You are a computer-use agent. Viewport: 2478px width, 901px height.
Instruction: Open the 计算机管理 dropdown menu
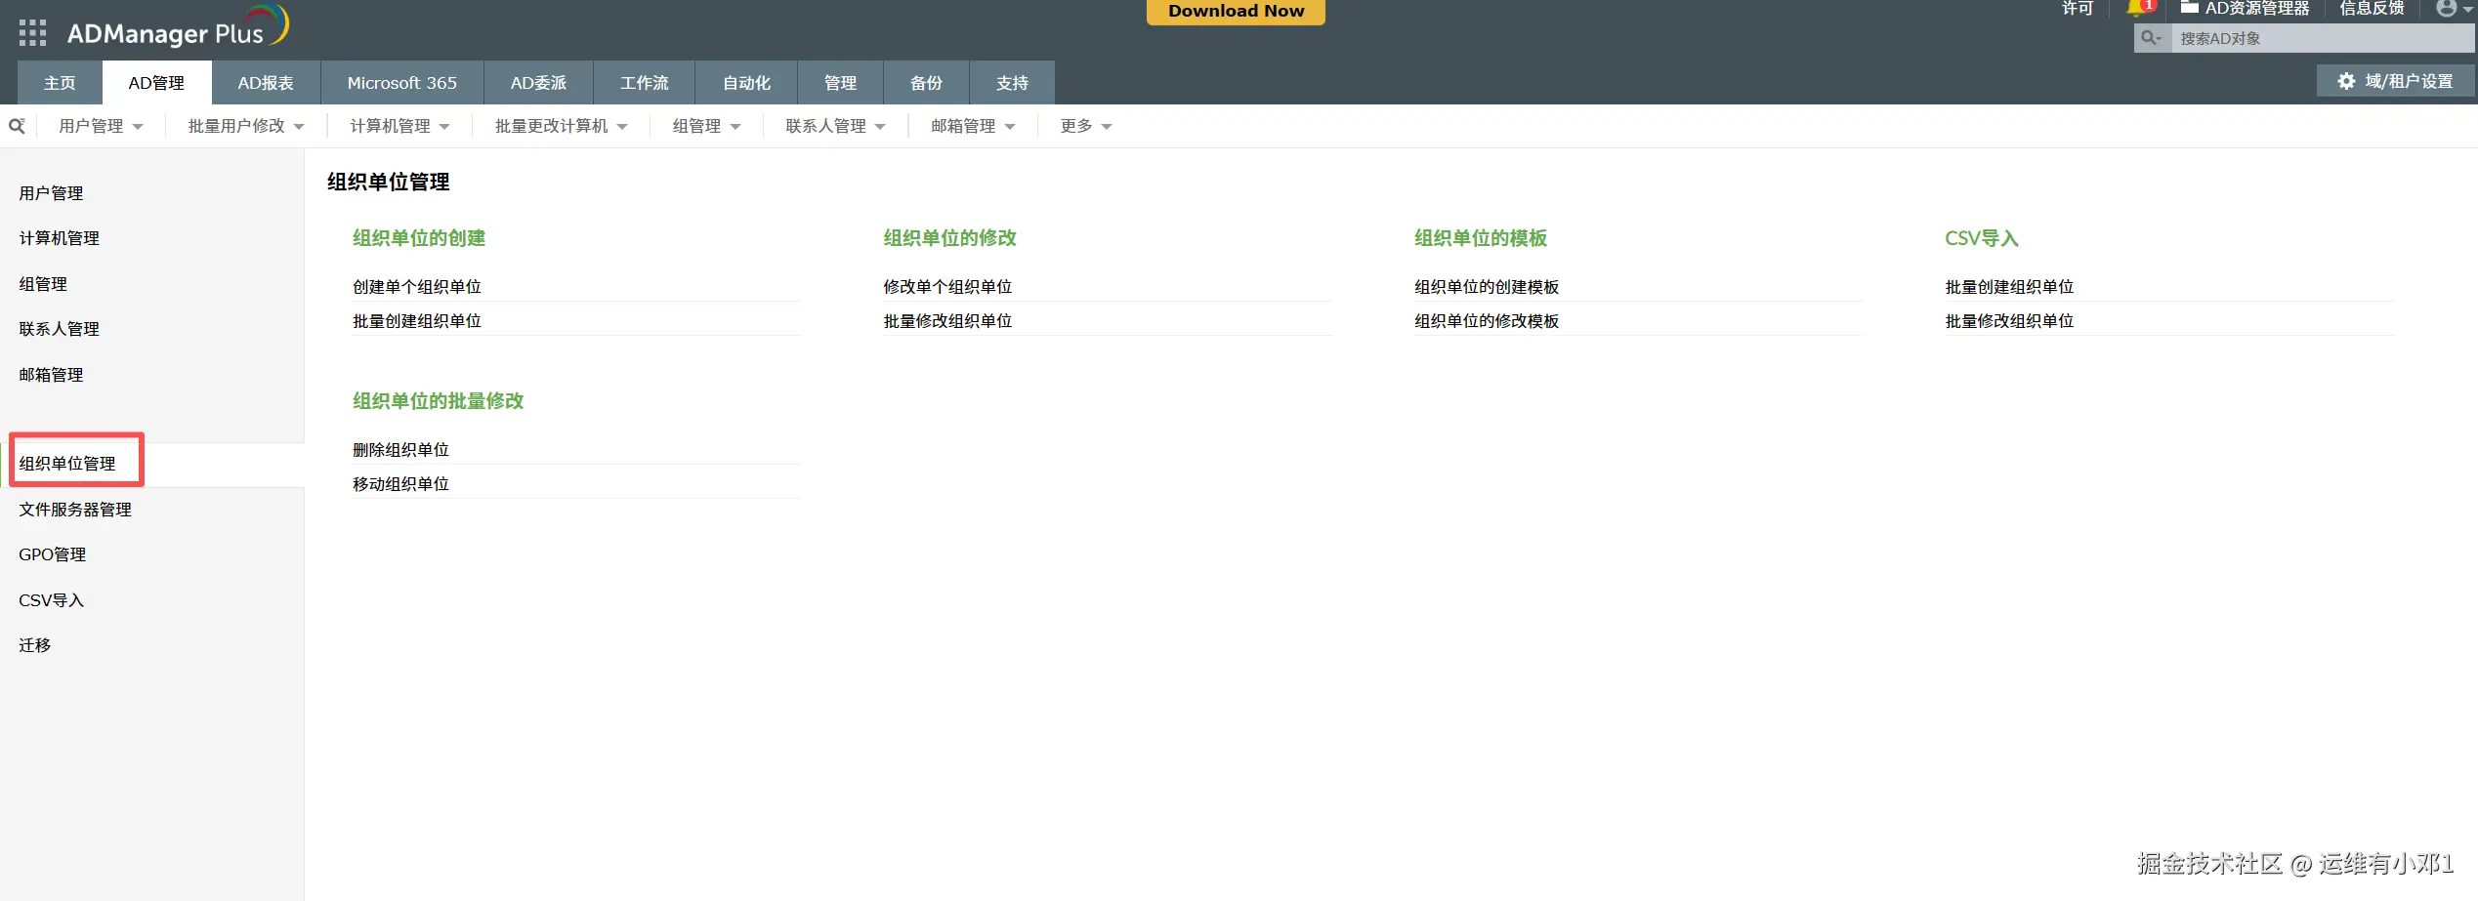click(399, 126)
